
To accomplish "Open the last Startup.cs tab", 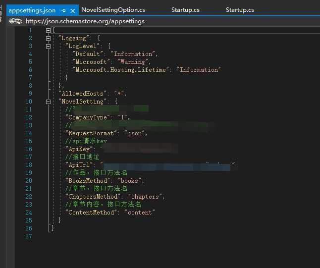I will [240, 10].
